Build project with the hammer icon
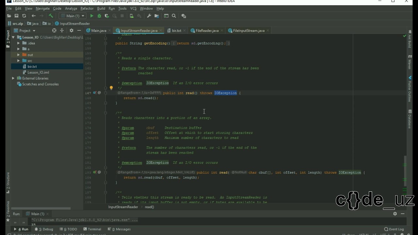This screenshot has width=418, height=235. click(x=51, y=16)
